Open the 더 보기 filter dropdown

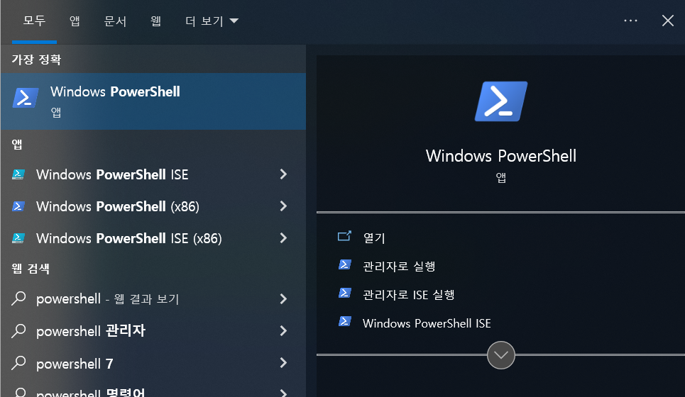[212, 21]
